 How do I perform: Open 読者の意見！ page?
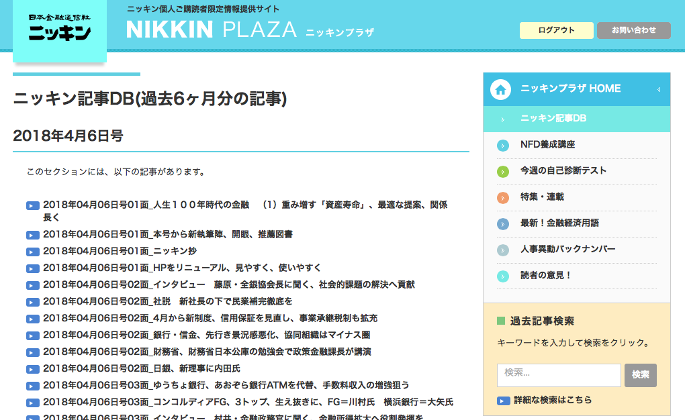545,276
